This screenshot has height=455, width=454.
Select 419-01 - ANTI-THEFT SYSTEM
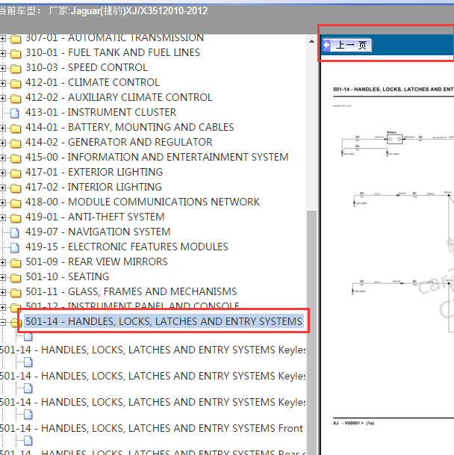[x=95, y=217]
